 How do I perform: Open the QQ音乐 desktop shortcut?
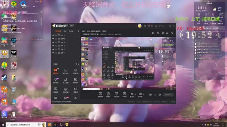(x=4, y=66)
